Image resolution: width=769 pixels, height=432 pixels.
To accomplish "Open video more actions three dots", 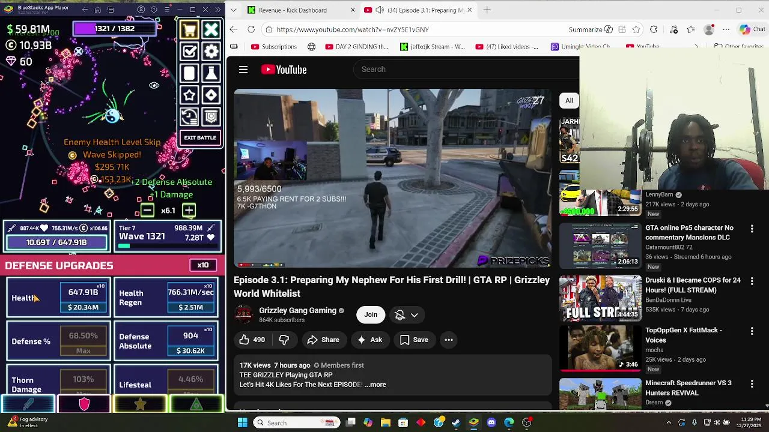I will 449,340.
